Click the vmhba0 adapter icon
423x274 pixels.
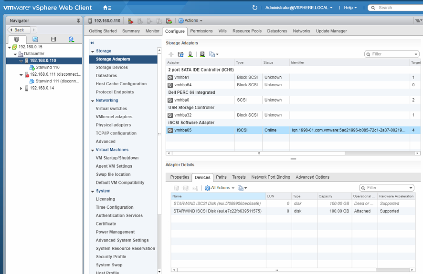click(170, 100)
